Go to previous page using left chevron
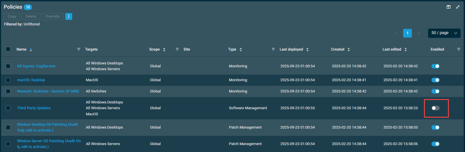This screenshot has width=465, height=152. 396,33
